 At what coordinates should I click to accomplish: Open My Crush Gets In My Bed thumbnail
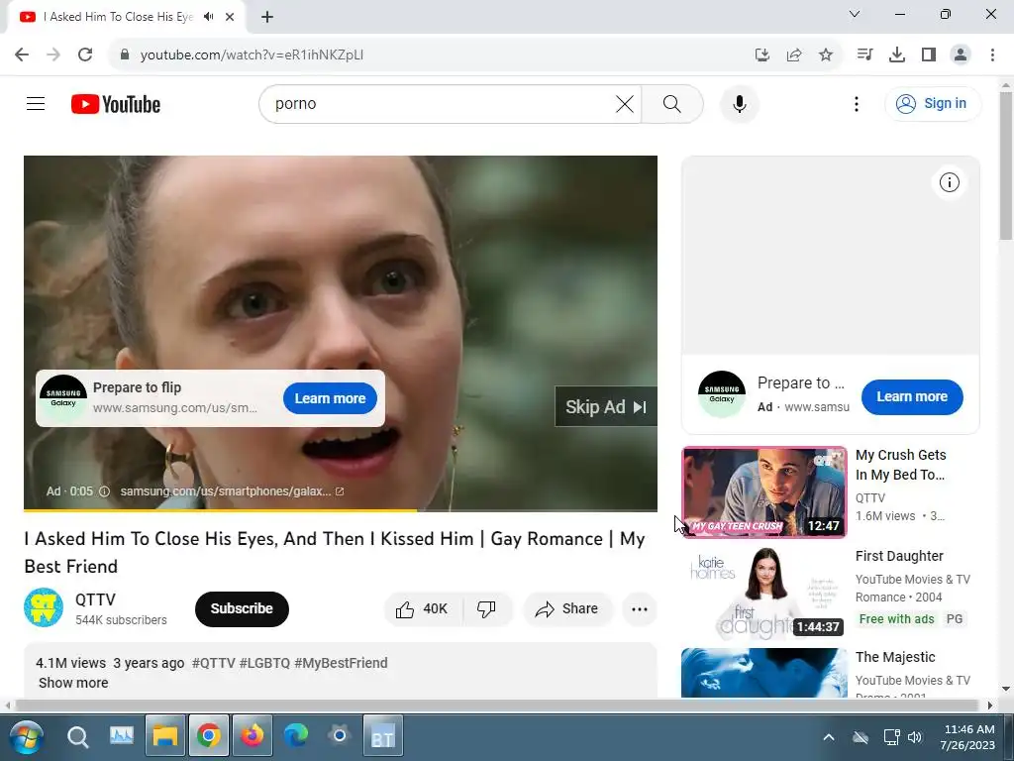tap(763, 491)
